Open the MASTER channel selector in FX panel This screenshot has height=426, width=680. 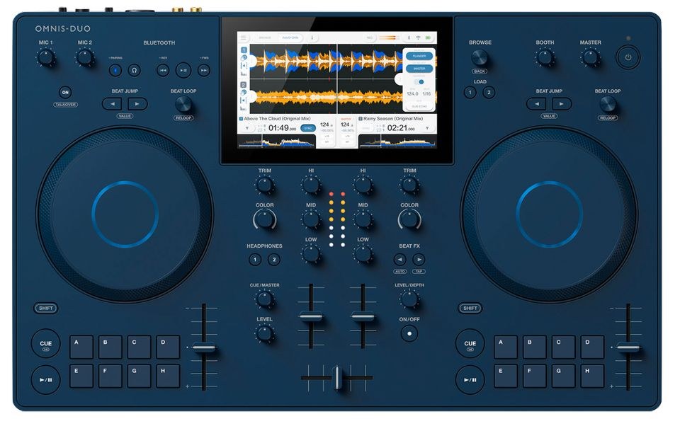tap(419, 69)
